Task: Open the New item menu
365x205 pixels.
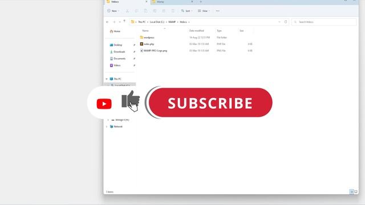Action: (113, 11)
